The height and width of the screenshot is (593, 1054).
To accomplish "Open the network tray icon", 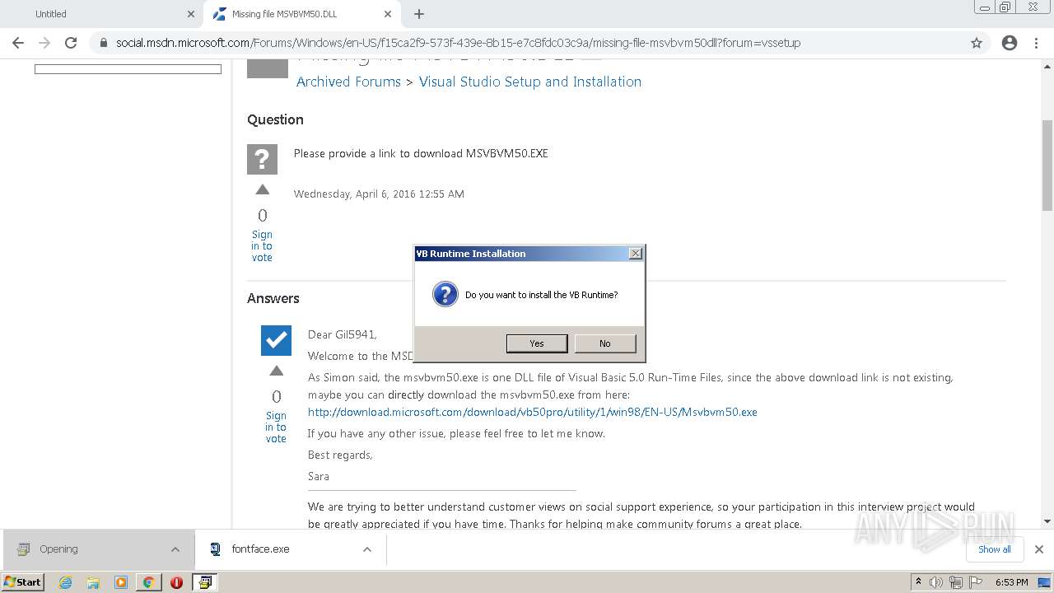I will [x=956, y=582].
